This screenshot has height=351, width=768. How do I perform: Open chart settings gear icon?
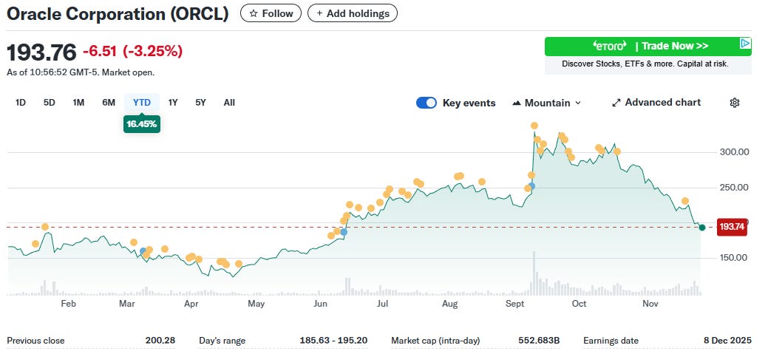734,103
